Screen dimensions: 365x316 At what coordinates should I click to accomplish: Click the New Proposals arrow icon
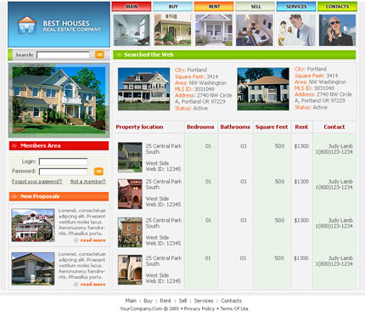14,196
